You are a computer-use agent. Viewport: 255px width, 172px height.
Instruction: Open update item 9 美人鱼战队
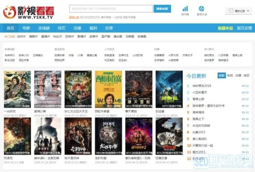pos(200,139)
